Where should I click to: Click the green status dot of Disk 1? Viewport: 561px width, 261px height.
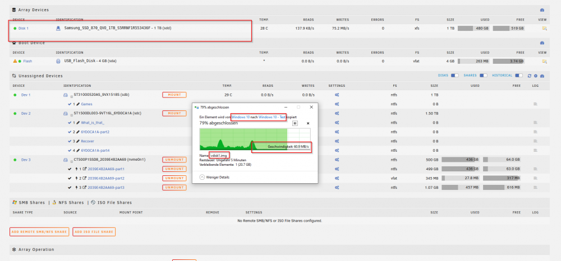point(15,28)
